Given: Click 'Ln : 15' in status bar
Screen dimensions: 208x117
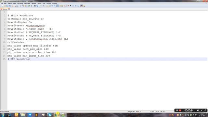Looking at the screenshot, I should pos(152,111).
